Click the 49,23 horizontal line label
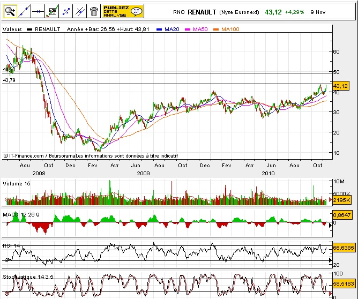Viewport: 358px width, 299px height. pyautogui.click(x=9, y=69)
